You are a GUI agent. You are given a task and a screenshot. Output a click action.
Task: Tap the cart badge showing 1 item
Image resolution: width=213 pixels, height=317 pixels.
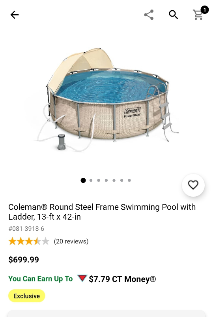click(205, 10)
